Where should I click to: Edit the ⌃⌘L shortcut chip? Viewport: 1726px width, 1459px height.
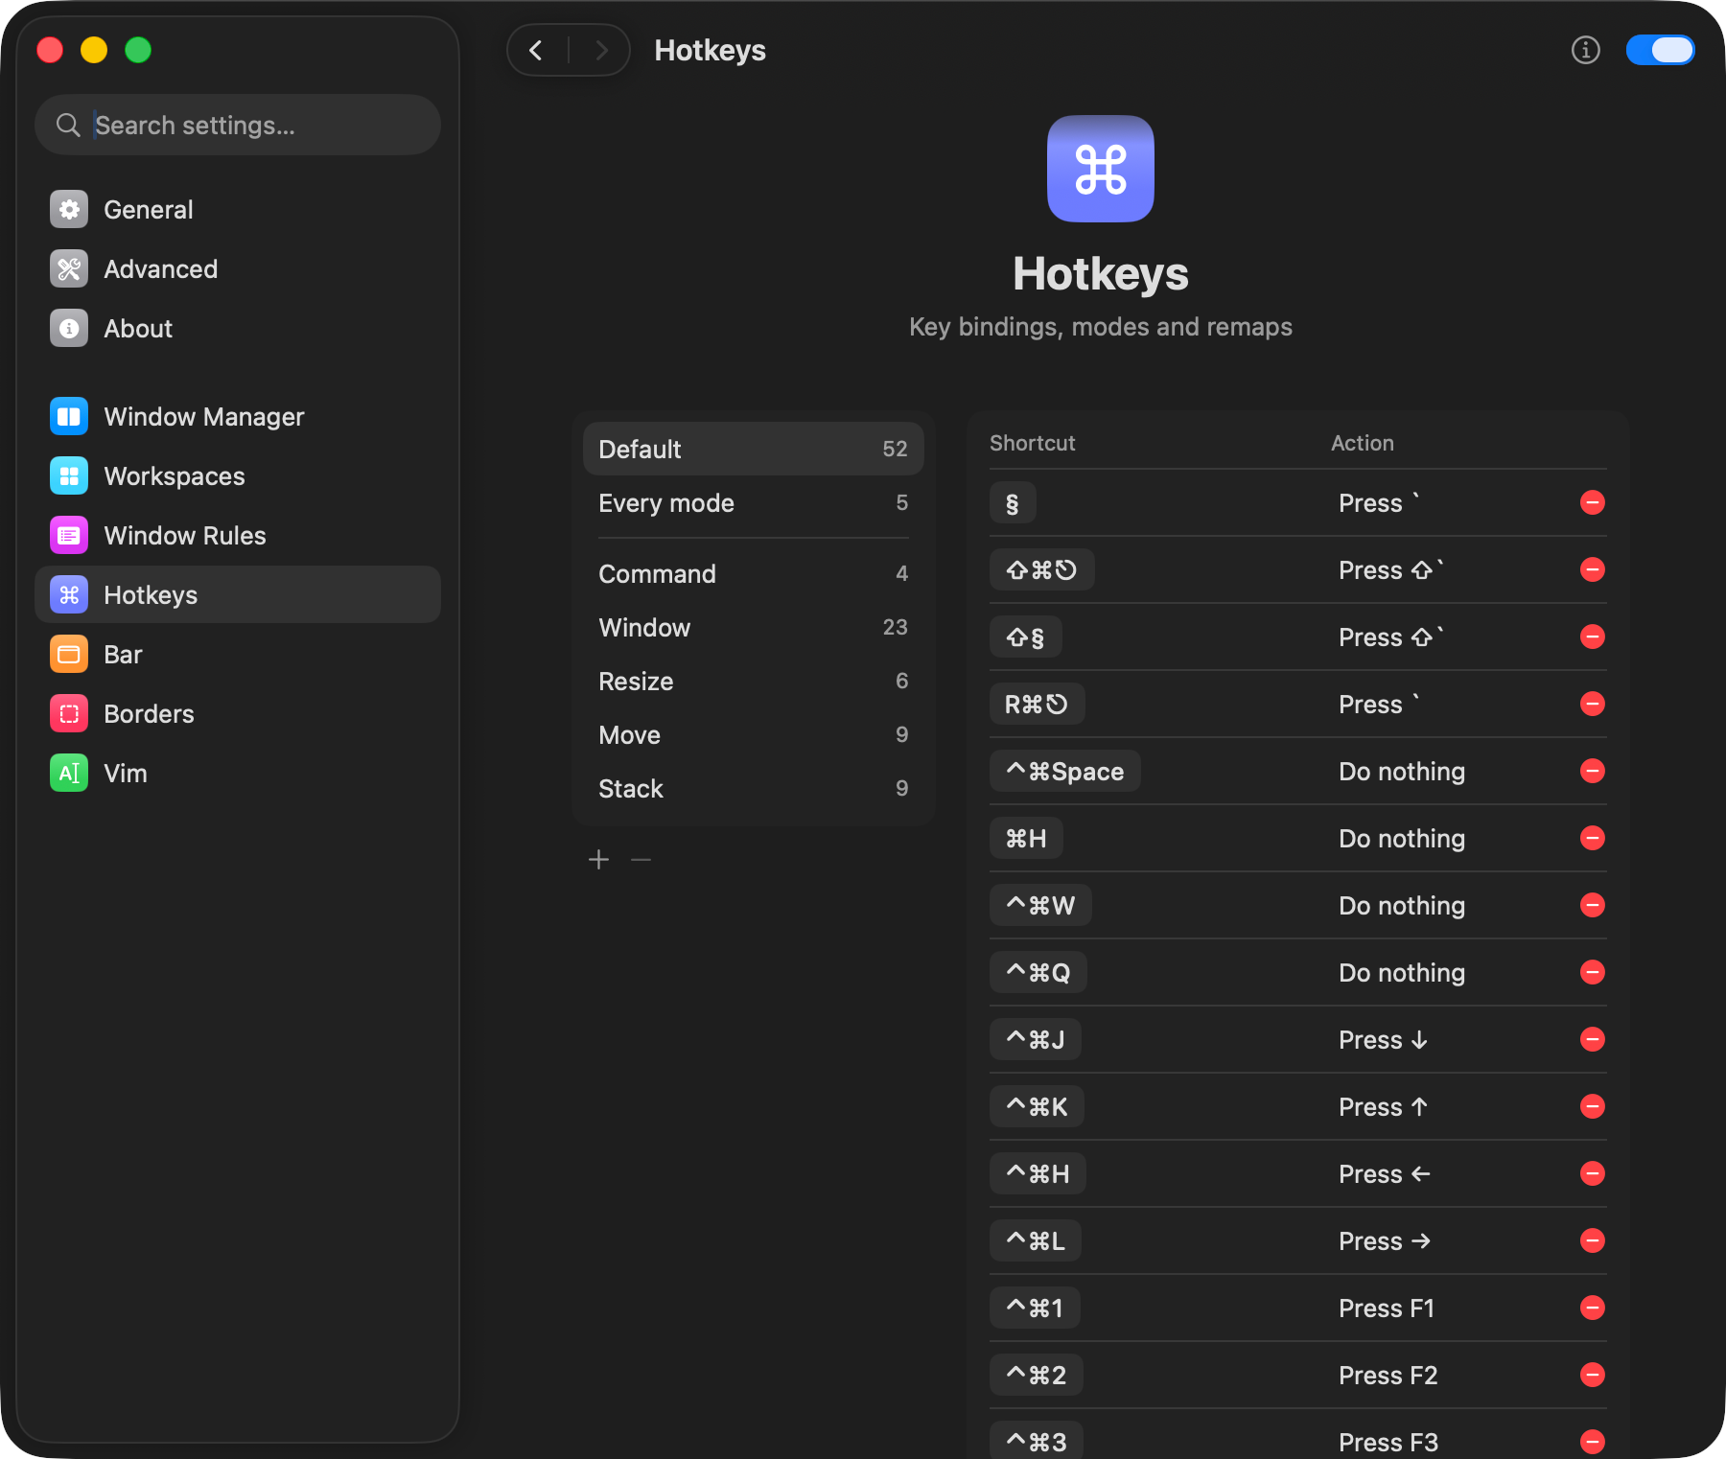[x=1036, y=1240]
